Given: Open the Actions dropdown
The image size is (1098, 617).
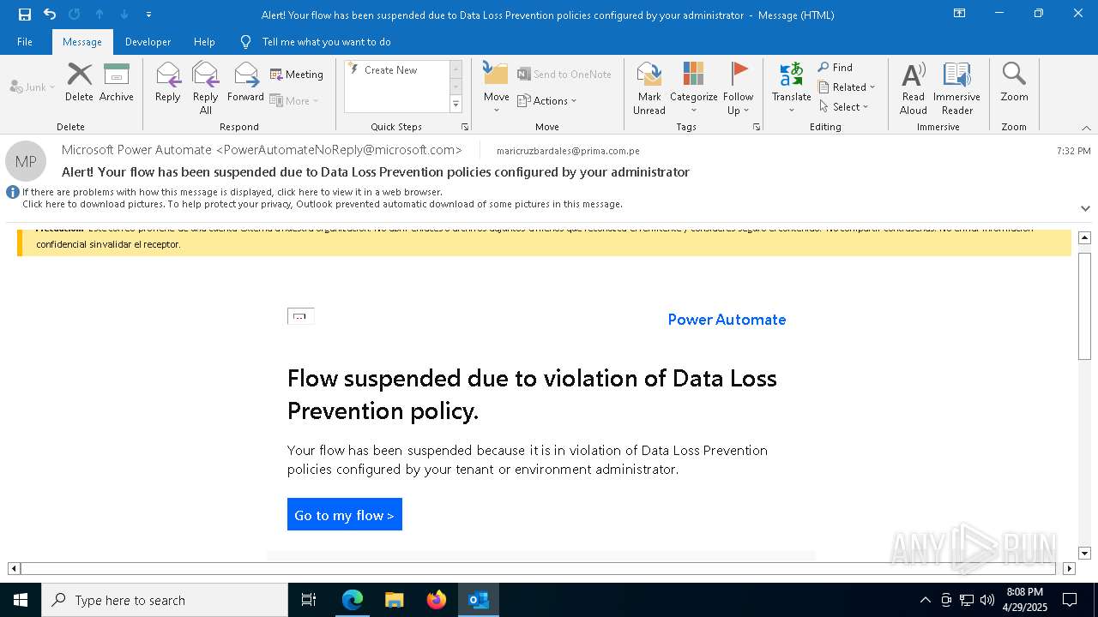Looking at the screenshot, I should coord(547,100).
